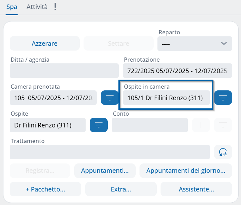The height and width of the screenshot is (205, 241).
Task: Open the Attività tab
Action: click(37, 7)
